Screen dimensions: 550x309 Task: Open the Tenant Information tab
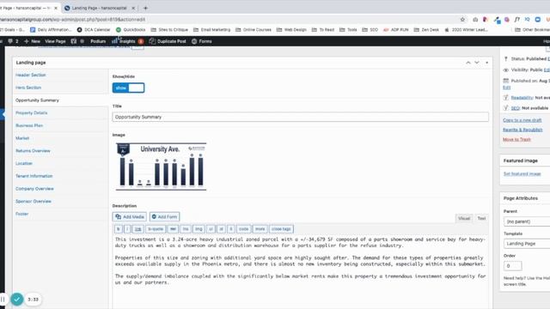pyautogui.click(x=34, y=176)
